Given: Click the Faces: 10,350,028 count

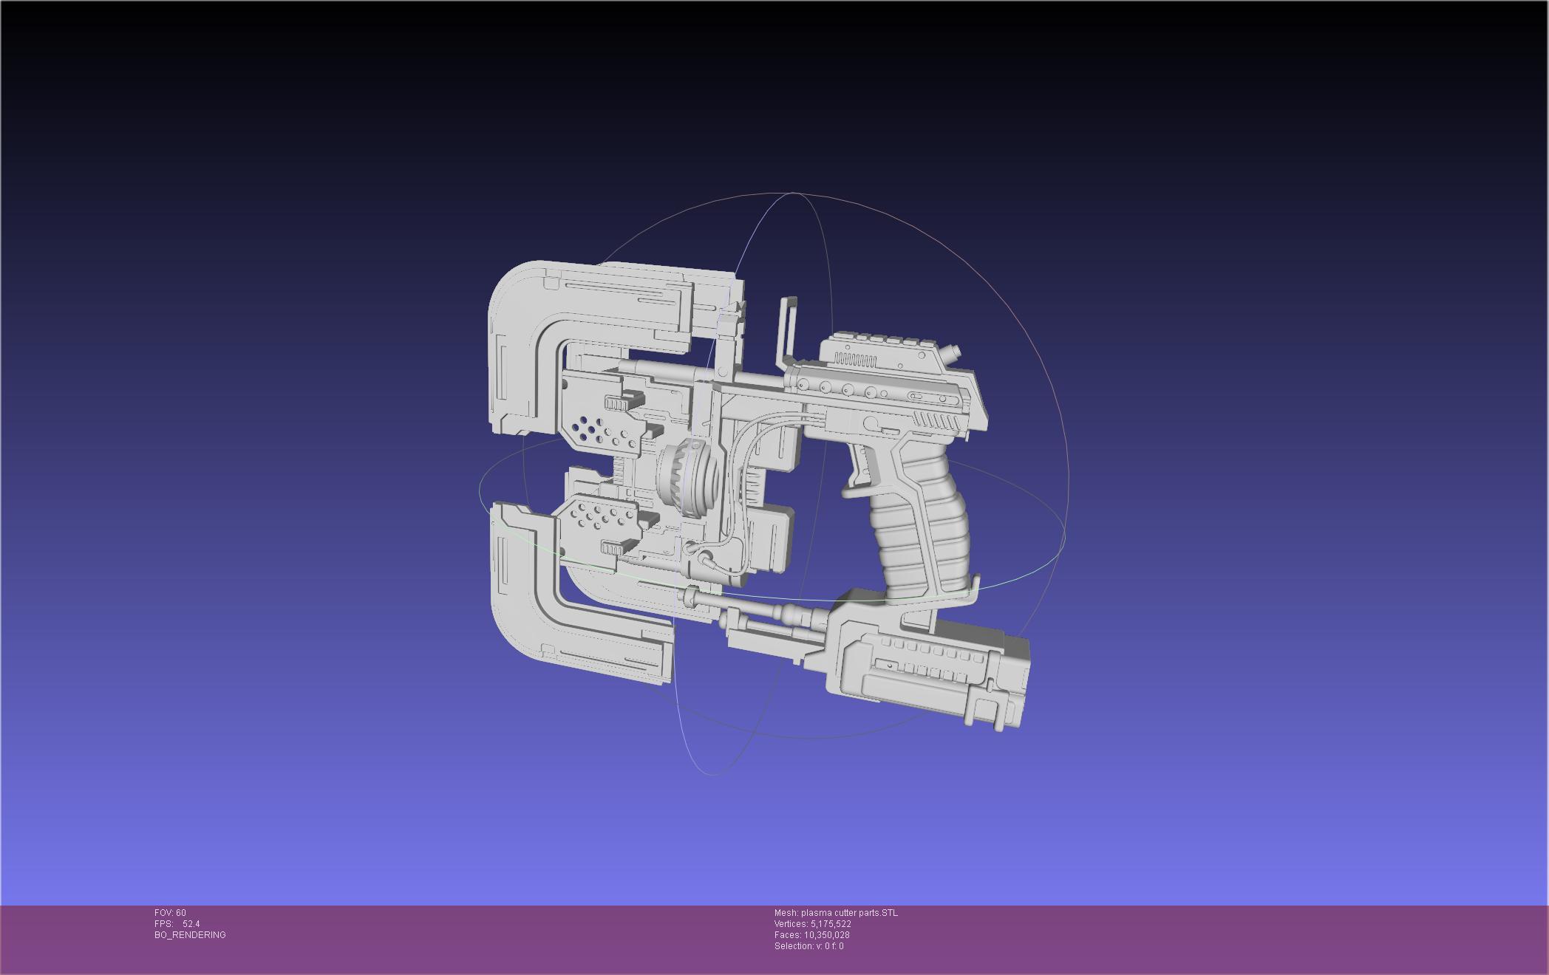Looking at the screenshot, I should [812, 935].
